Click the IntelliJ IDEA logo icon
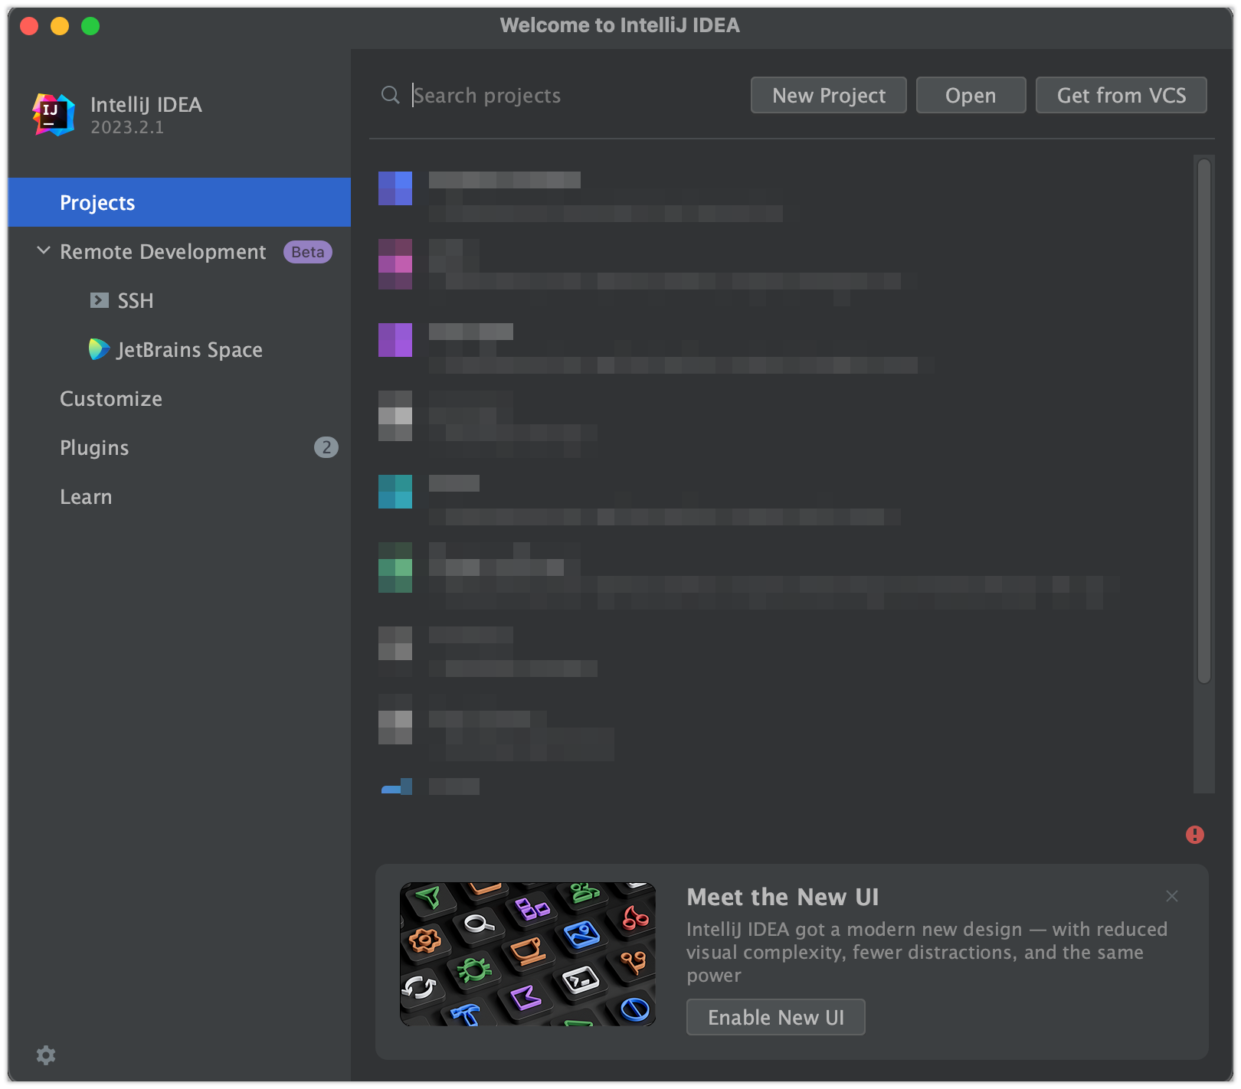This screenshot has height=1089, width=1241. click(x=53, y=115)
